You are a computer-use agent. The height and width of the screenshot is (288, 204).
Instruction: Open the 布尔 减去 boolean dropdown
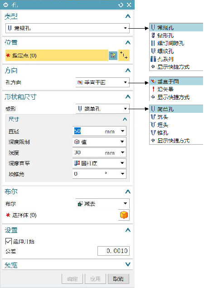102,203
